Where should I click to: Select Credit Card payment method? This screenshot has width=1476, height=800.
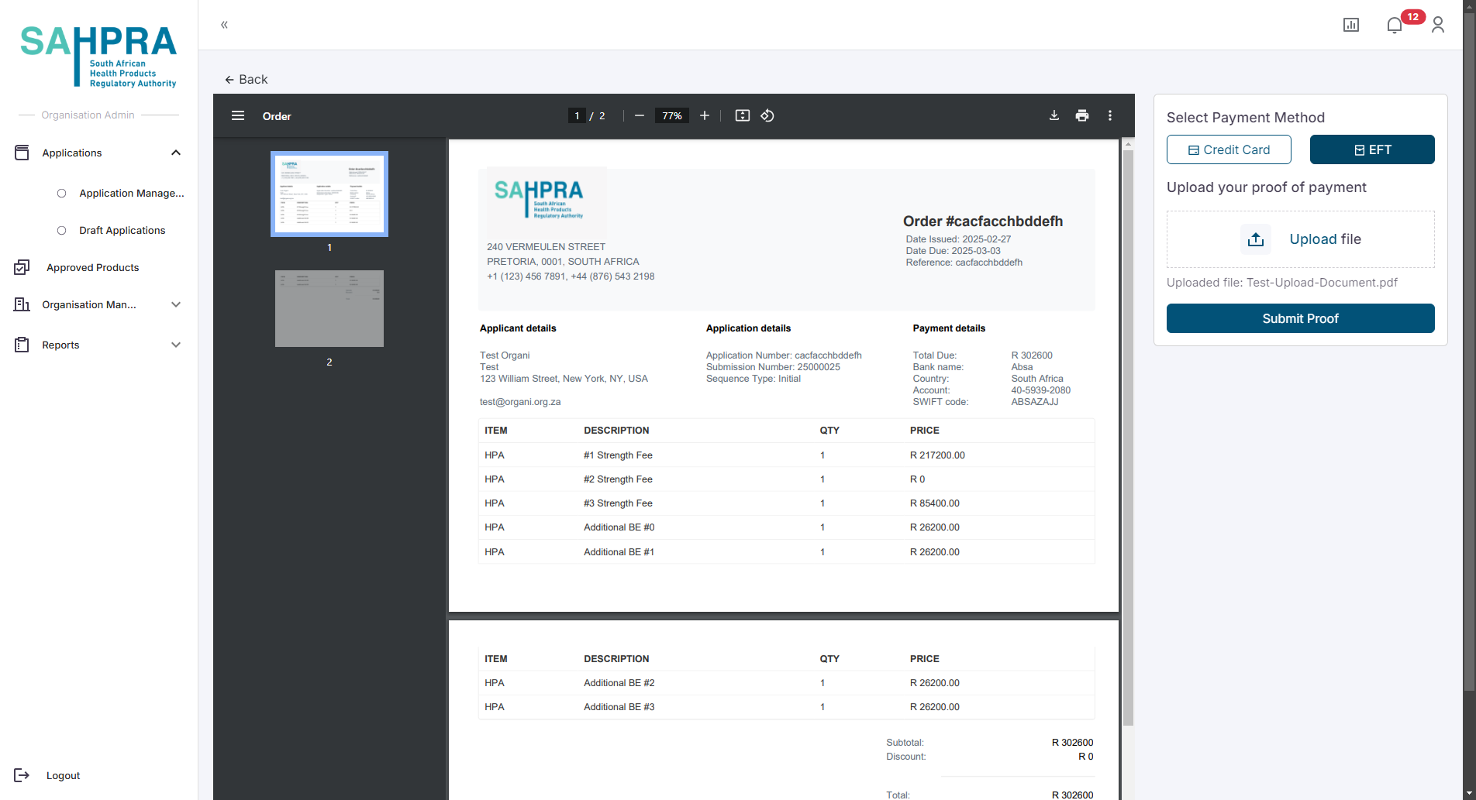pyautogui.click(x=1228, y=149)
